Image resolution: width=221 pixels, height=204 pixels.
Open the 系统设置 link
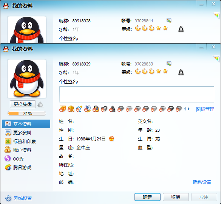(23, 198)
